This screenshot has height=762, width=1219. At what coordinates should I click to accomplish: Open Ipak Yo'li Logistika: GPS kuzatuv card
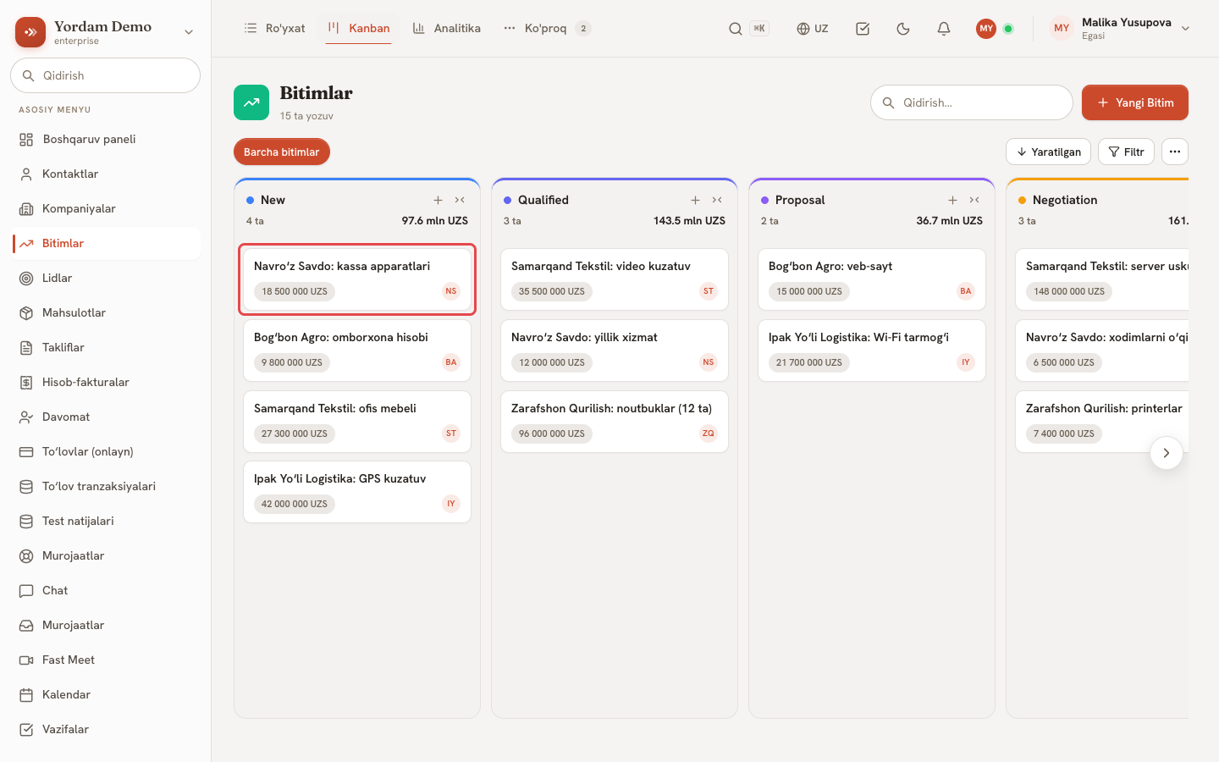[x=357, y=492]
